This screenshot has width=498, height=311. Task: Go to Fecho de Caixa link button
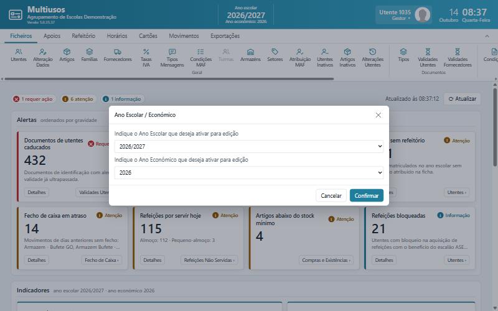point(101,260)
